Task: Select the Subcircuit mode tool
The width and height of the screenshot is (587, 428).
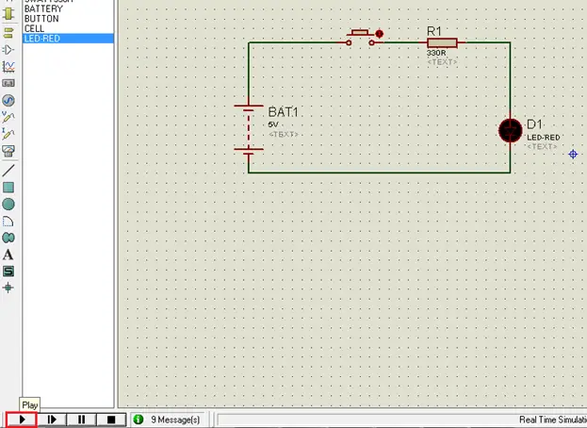Action: point(8,14)
